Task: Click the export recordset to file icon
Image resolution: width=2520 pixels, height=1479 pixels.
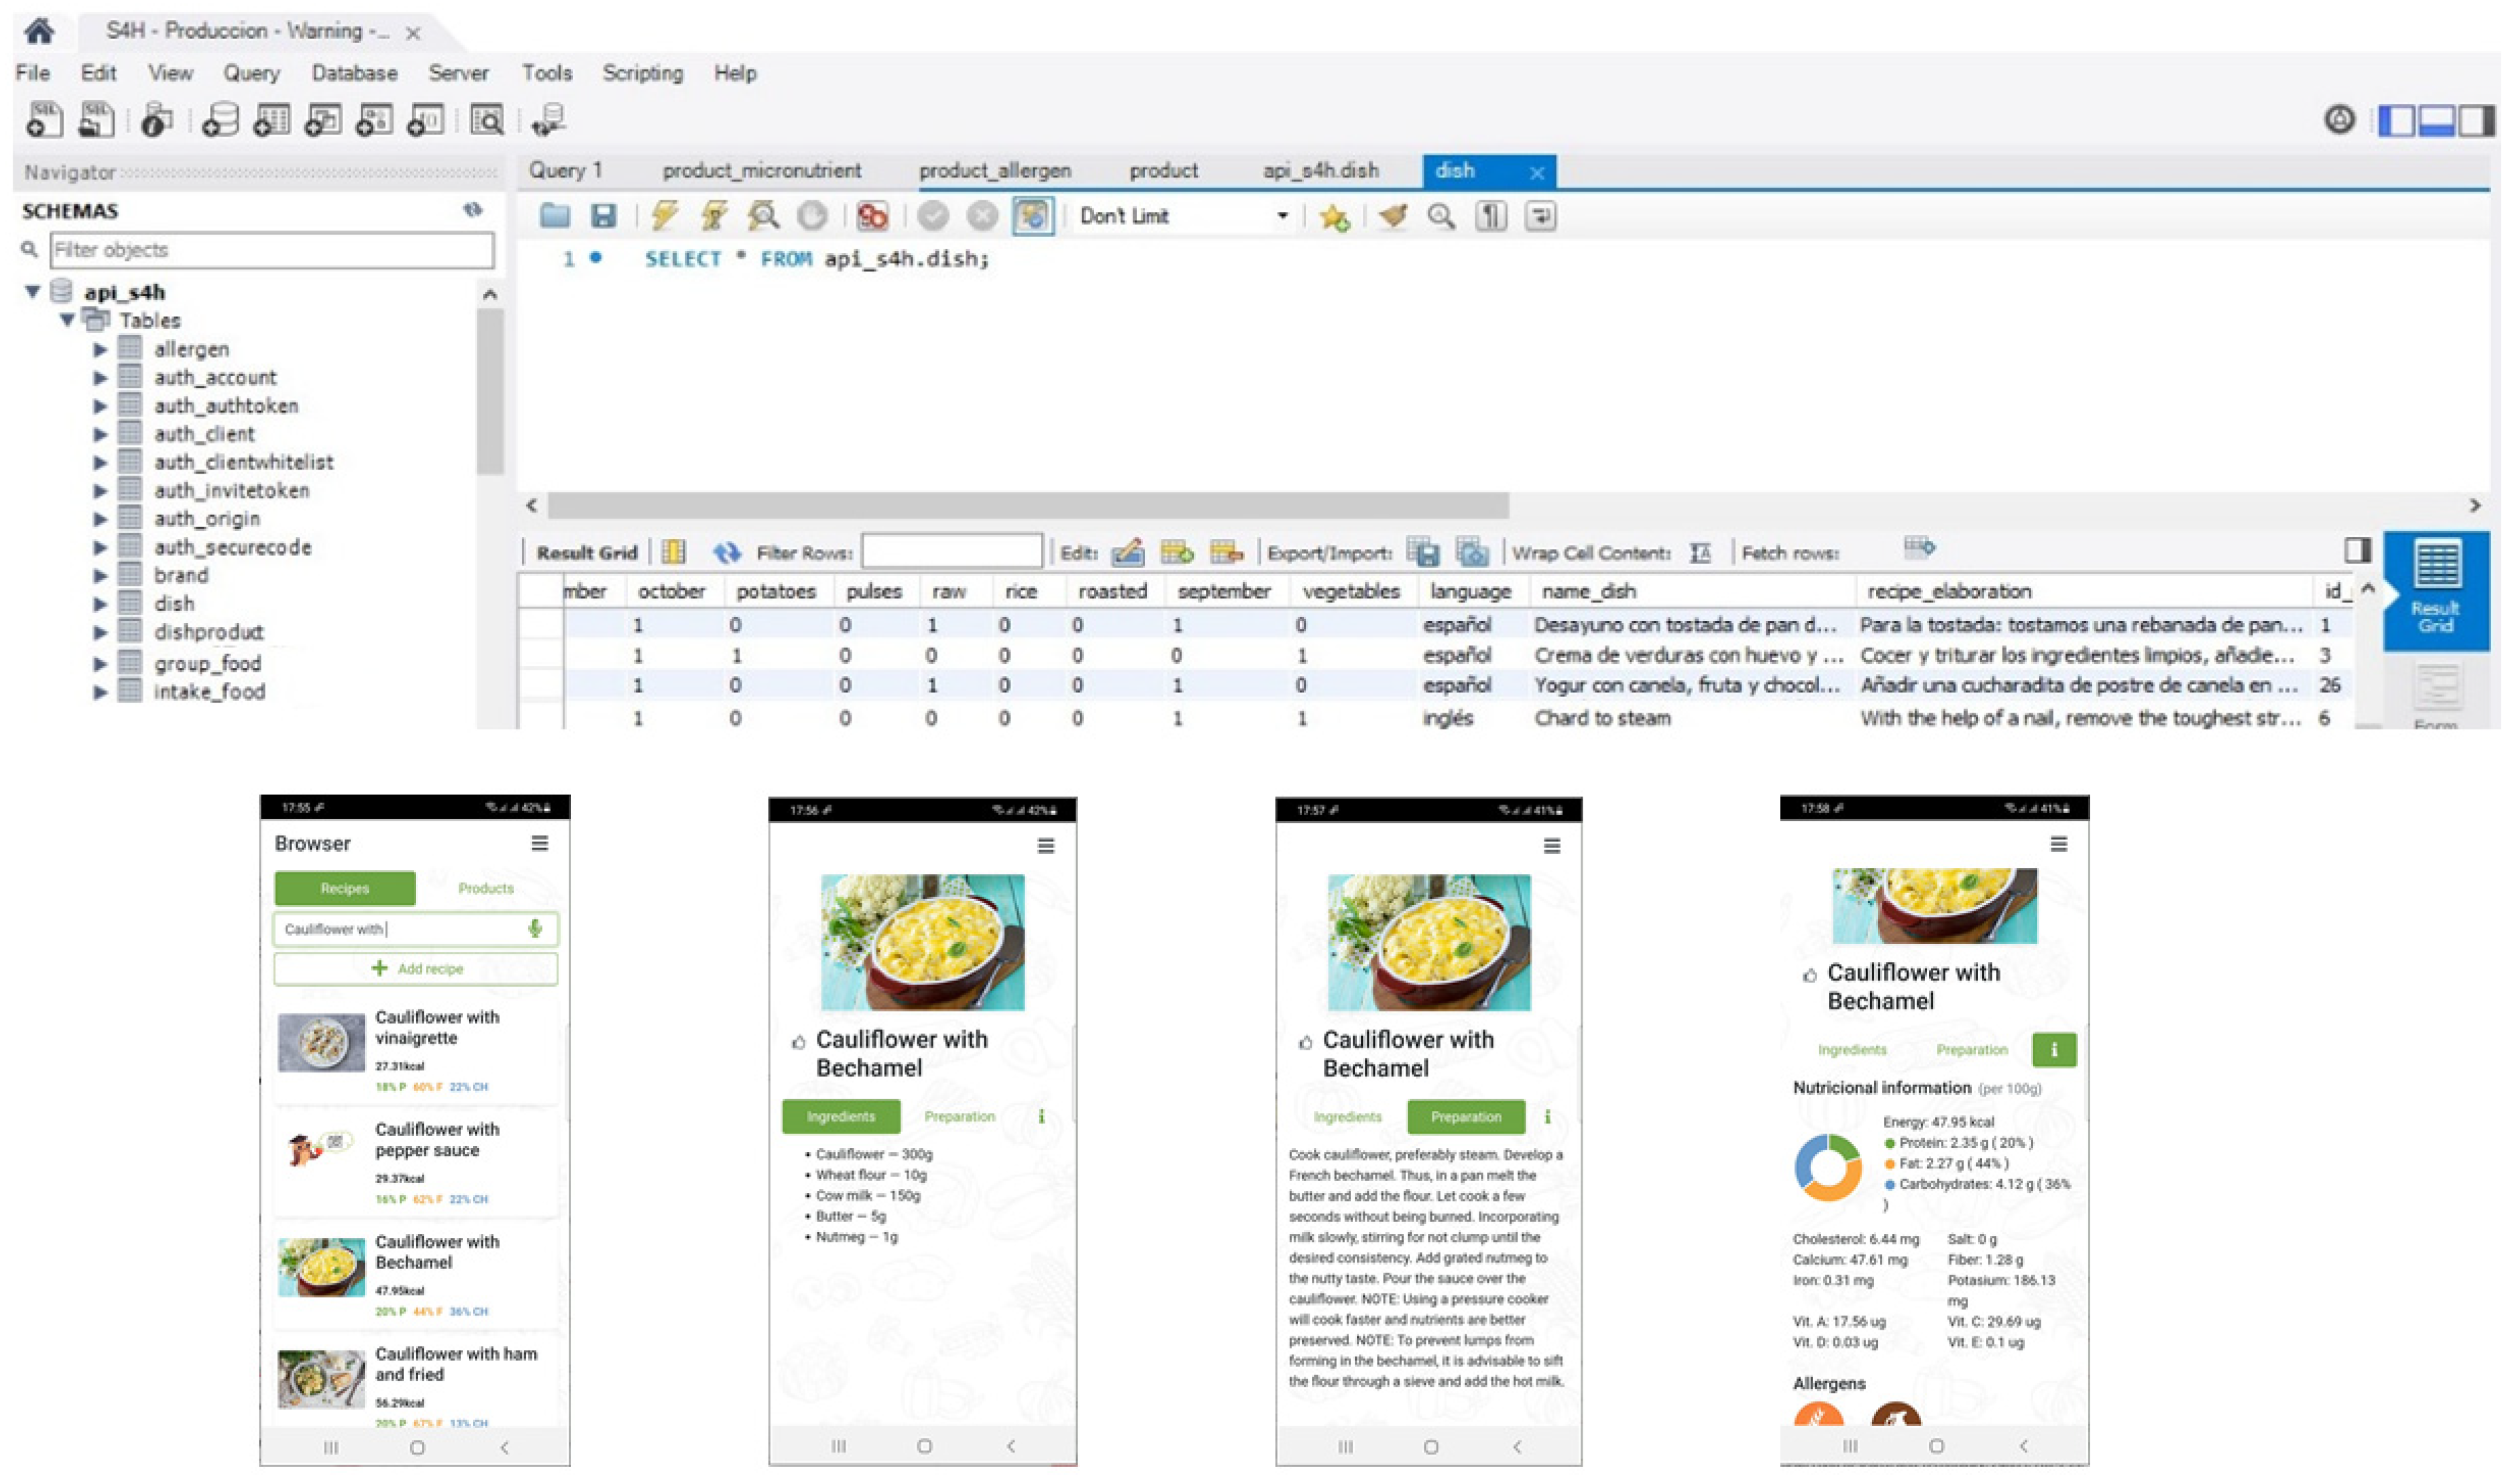Action: coord(1423,552)
